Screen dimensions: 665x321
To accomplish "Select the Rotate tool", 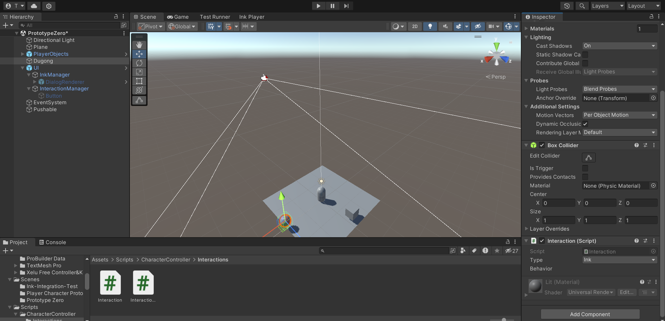I will coord(139,63).
